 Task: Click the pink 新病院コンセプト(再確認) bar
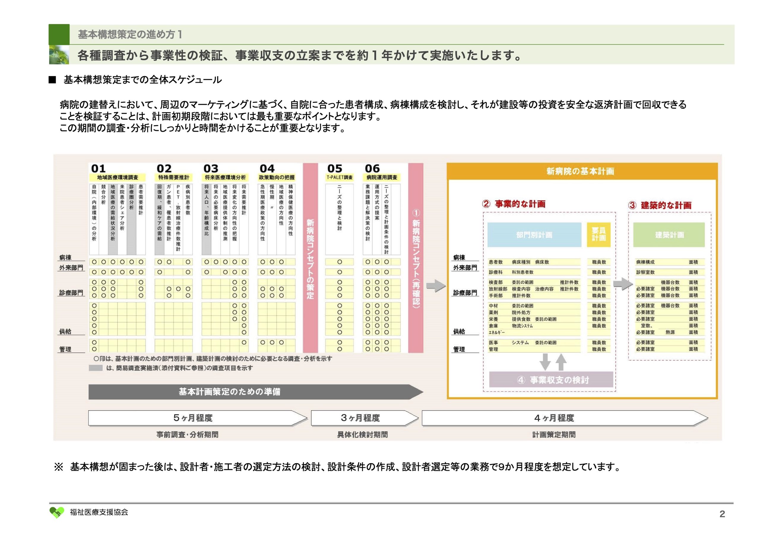(x=416, y=258)
